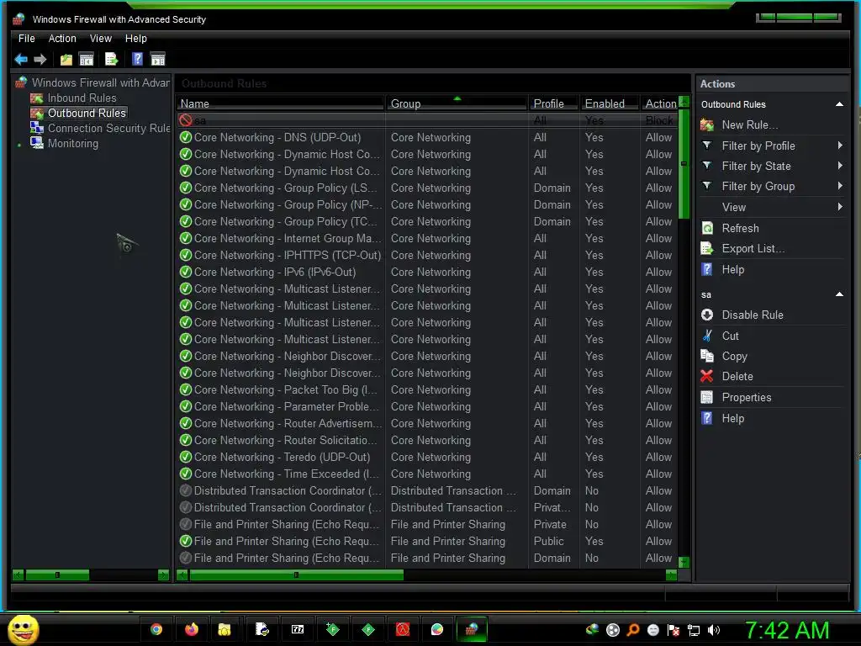Open the Filter by State submenu arrow
Viewport: 861px width, 646px height.
[x=840, y=166]
